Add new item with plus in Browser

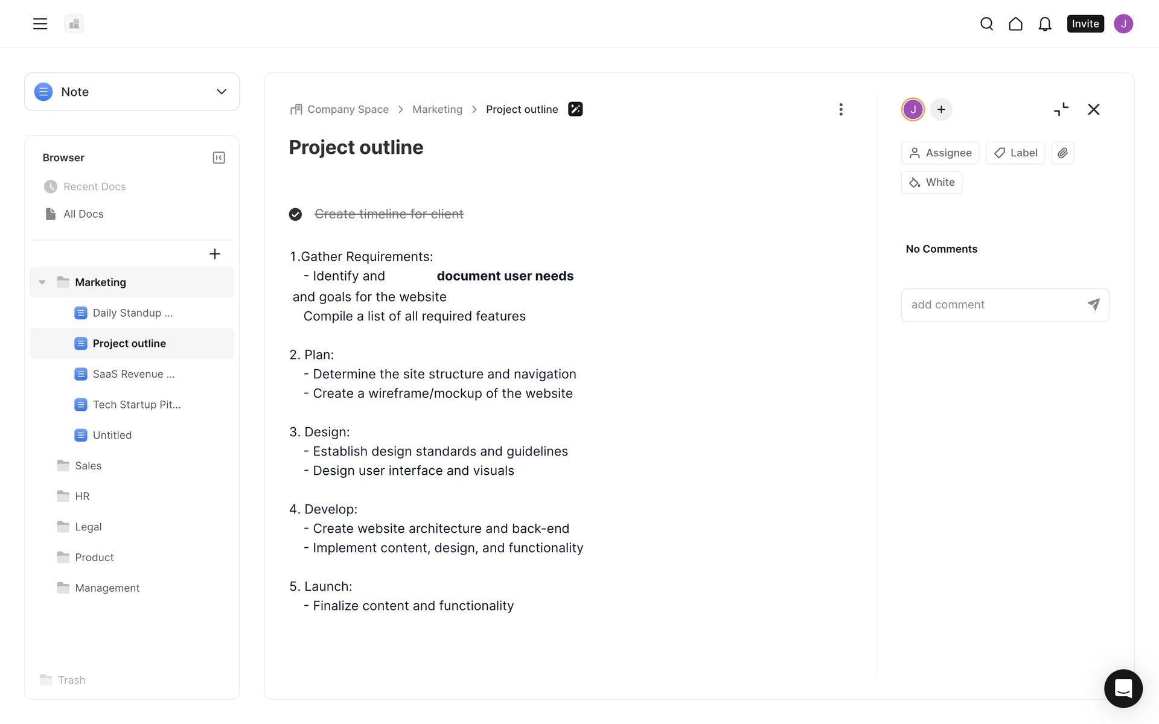click(214, 254)
